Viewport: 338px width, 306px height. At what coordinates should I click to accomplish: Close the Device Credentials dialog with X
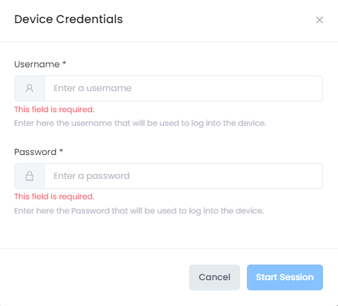click(319, 20)
